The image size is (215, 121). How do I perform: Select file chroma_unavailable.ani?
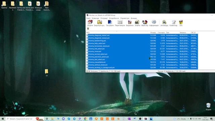(142, 62)
